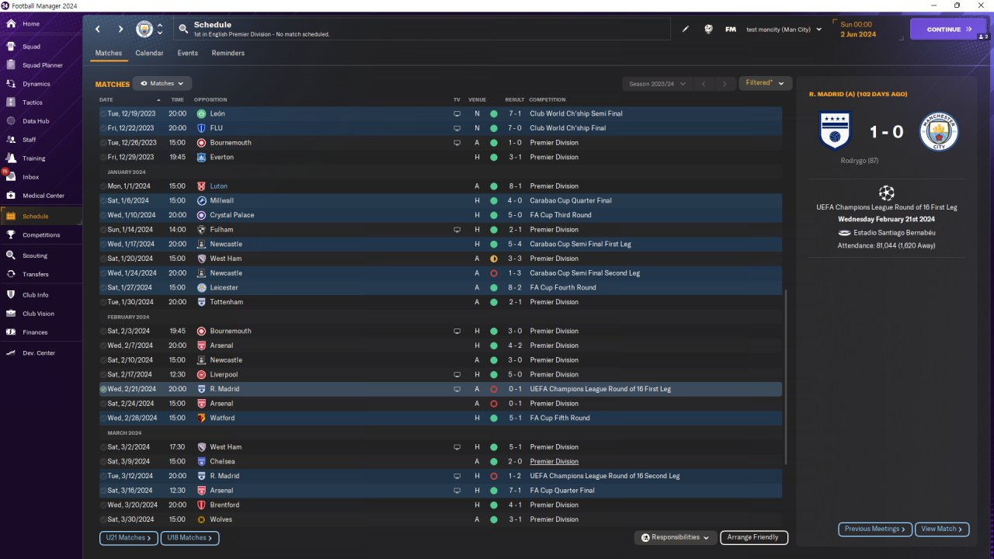Open the Training section
The height and width of the screenshot is (559, 994).
[34, 158]
